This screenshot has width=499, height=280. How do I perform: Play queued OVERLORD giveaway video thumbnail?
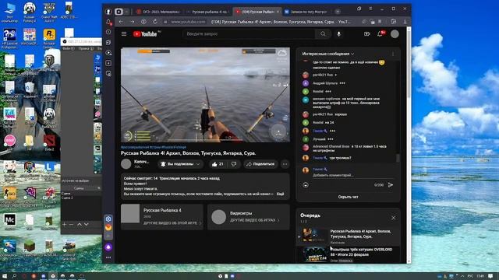315,254
